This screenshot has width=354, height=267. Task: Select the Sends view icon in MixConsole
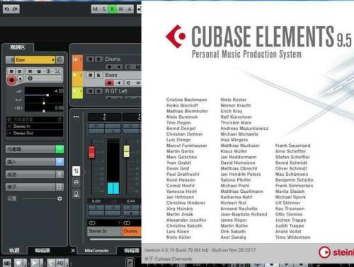click(x=76, y=194)
